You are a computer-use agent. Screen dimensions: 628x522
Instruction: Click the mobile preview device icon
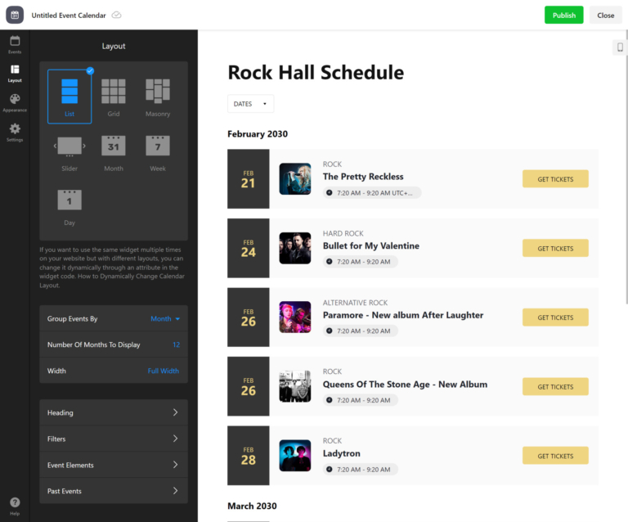tap(619, 48)
